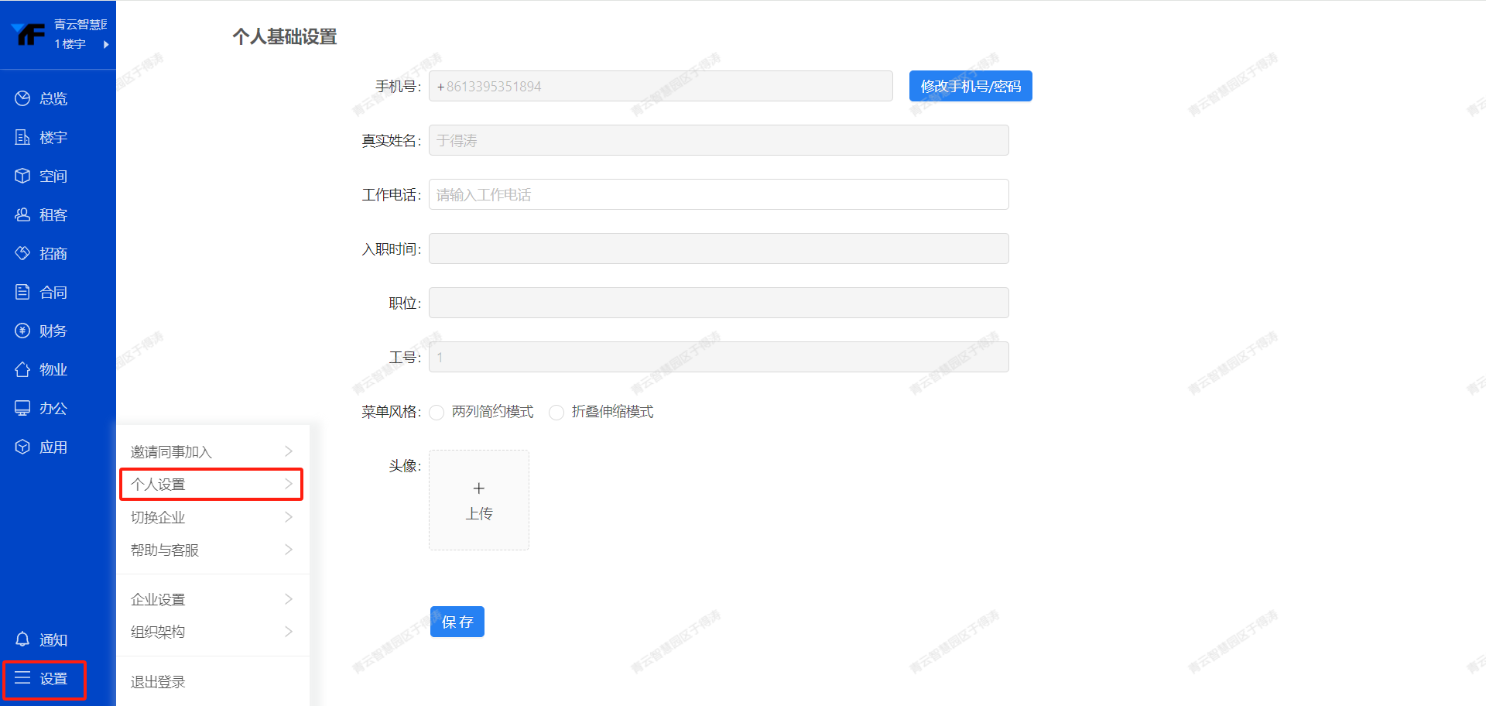Click the Overview (总览) sidebar icon
1486x706 pixels.
22,98
